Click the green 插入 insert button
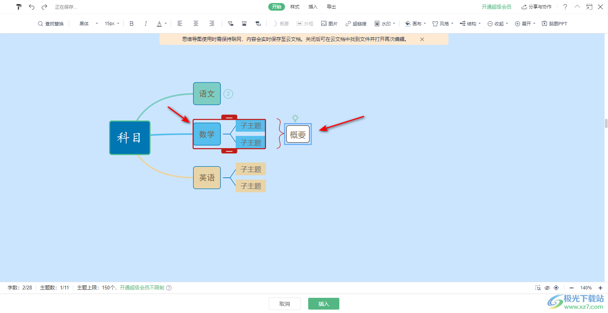Image resolution: width=608 pixels, height=313 pixels. (324, 304)
